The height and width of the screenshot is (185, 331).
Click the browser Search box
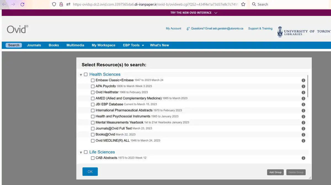[291, 4]
